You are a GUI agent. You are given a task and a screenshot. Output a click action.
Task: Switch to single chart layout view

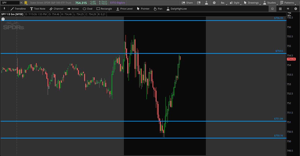(x=272, y=9)
